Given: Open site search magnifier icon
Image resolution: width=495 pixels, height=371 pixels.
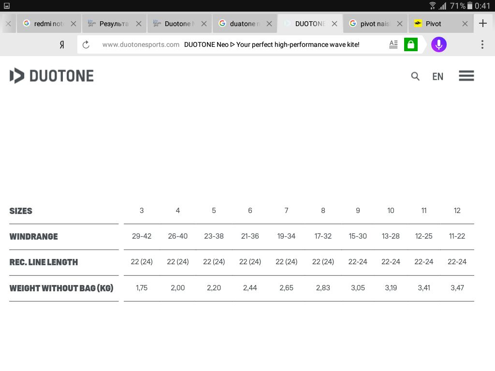Looking at the screenshot, I should 415,76.
